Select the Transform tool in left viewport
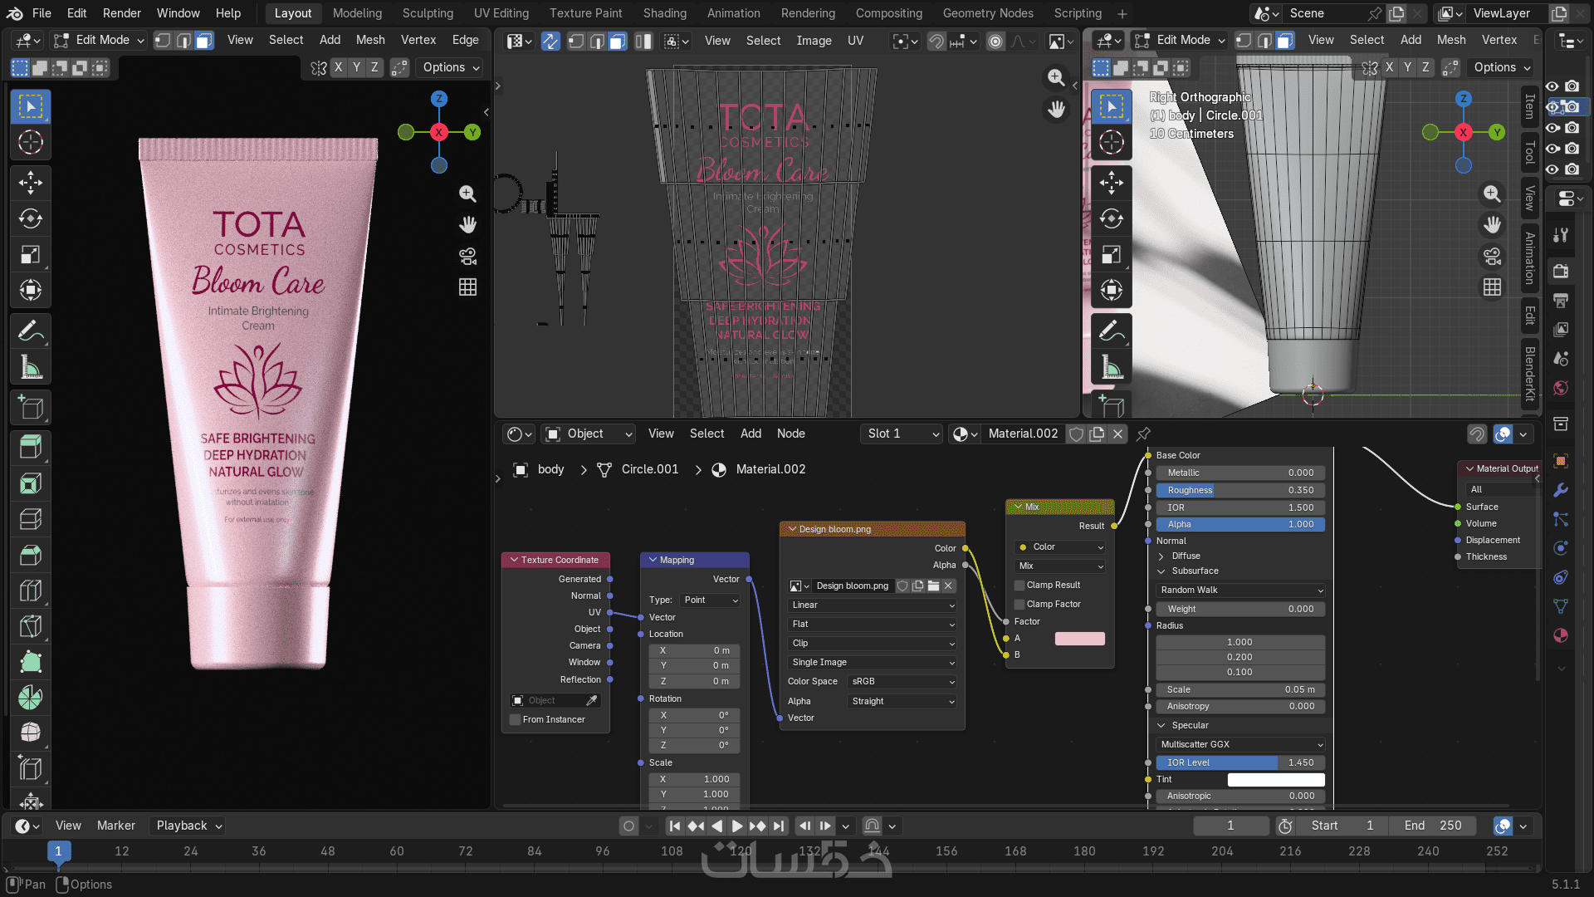Image resolution: width=1594 pixels, height=897 pixels. pos(31,290)
